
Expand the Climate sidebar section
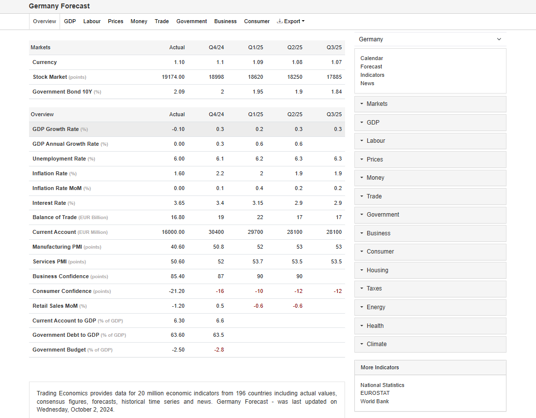[430, 344]
